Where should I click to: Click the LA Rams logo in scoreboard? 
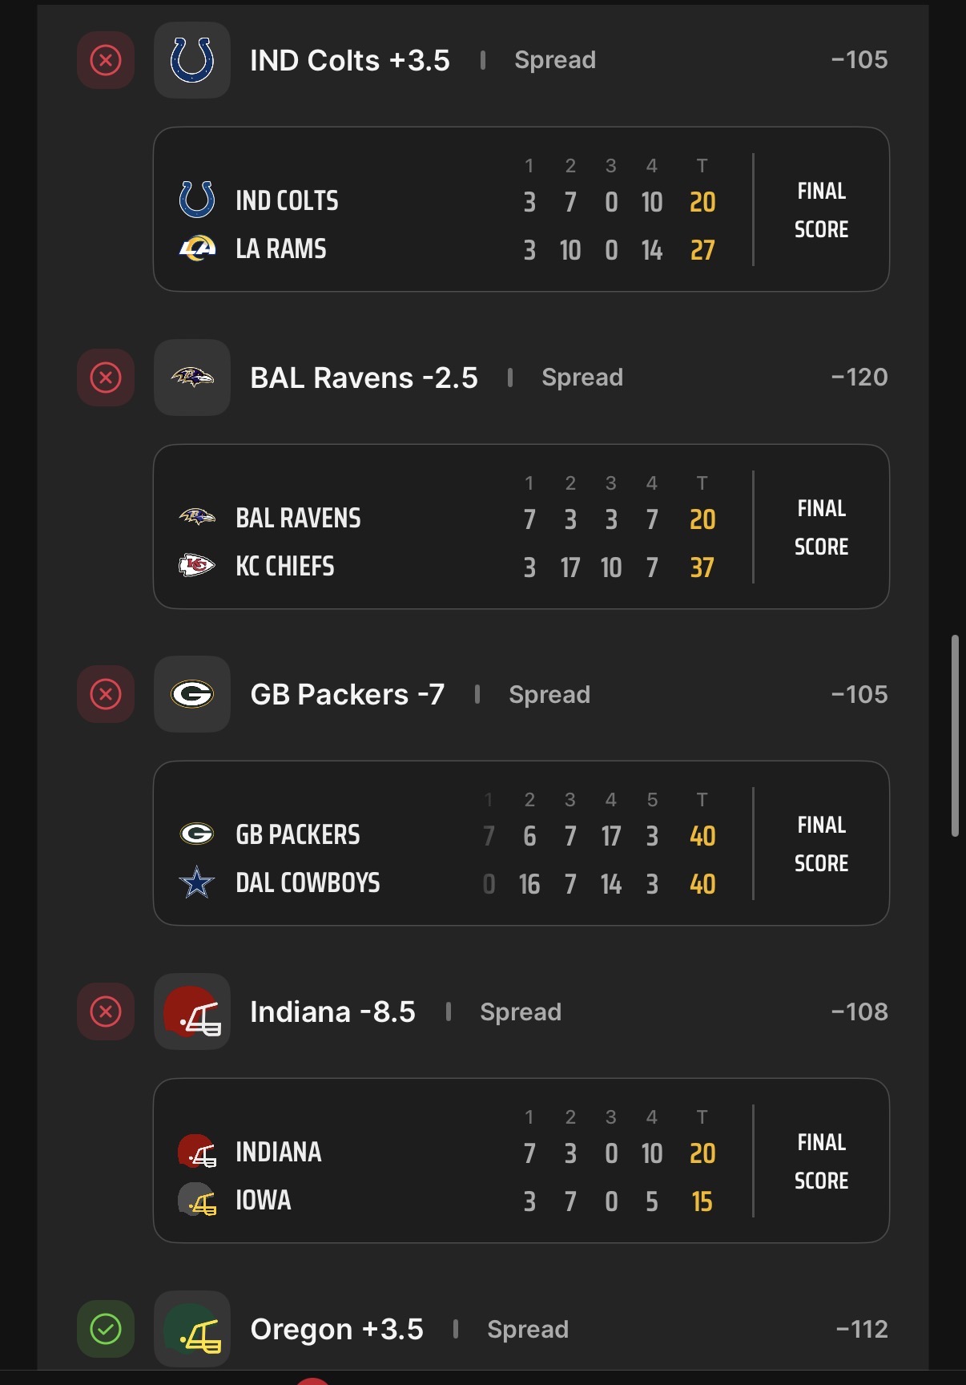coord(197,249)
